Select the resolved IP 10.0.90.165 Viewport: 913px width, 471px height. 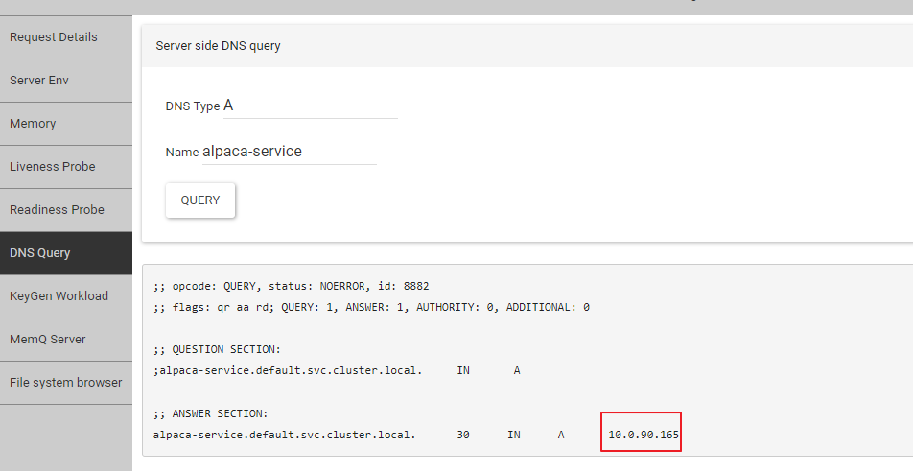644,435
